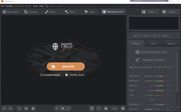This screenshot has height=112, width=181.
Task: Click the Stampa print button
Action: point(170,12)
